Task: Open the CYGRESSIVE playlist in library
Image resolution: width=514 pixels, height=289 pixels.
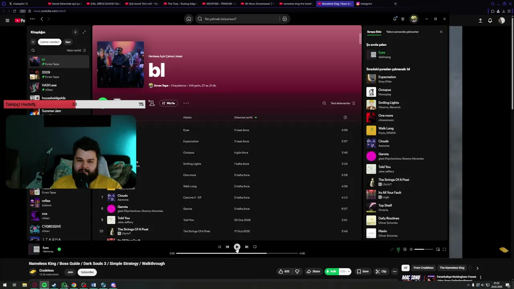Action: (59, 229)
